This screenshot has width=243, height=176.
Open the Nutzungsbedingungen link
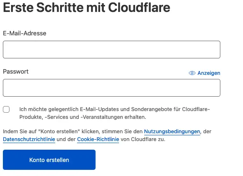point(172,132)
